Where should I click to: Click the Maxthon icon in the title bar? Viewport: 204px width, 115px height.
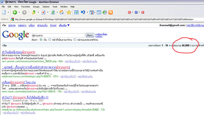(2, 2)
